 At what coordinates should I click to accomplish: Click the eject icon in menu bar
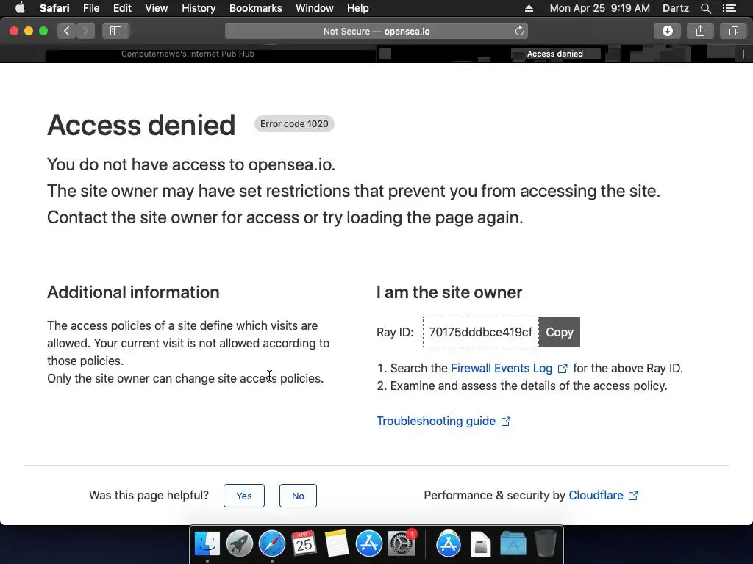(529, 8)
